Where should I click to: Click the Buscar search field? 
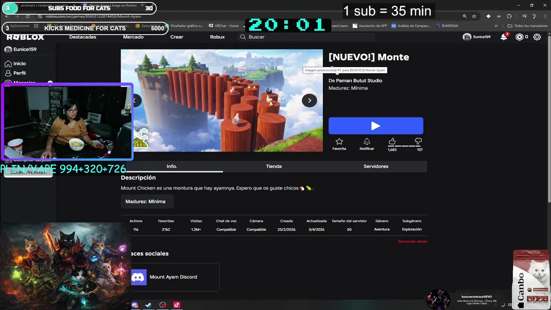(x=306, y=37)
